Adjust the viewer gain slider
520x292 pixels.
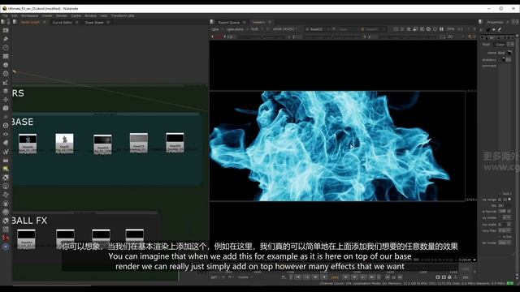pyautogui.click(x=262, y=36)
